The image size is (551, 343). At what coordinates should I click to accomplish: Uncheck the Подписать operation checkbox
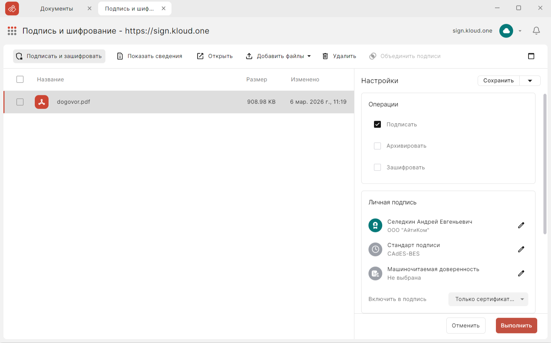pos(377,124)
